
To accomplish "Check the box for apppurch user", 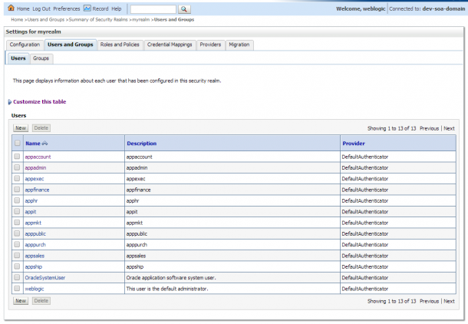I will (x=17, y=244).
